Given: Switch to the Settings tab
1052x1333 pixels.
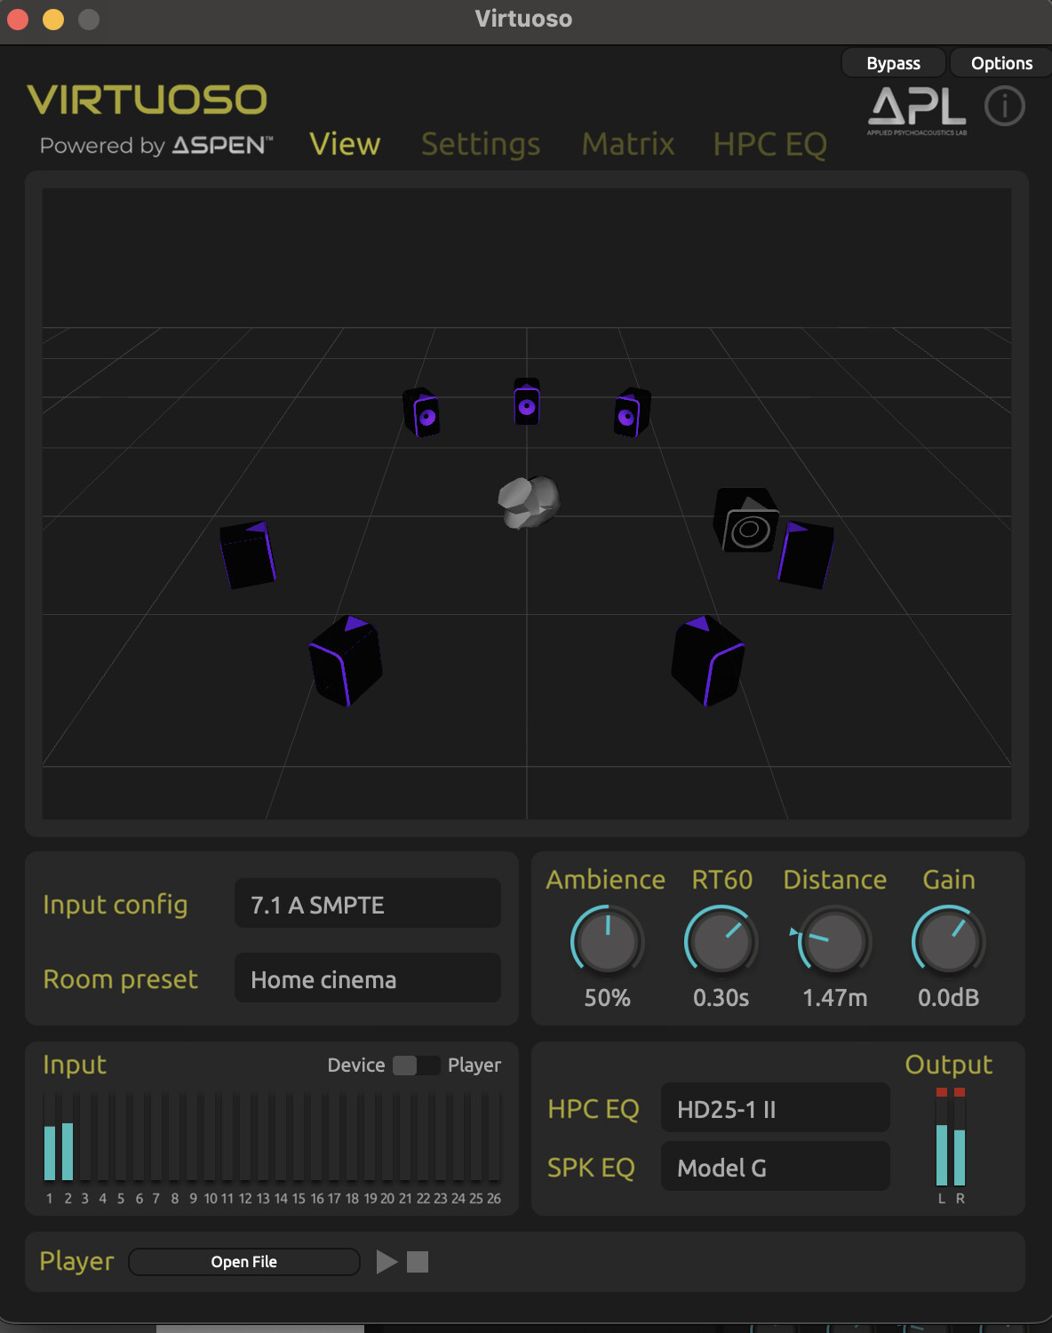Looking at the screenshot, I should 481,144.
